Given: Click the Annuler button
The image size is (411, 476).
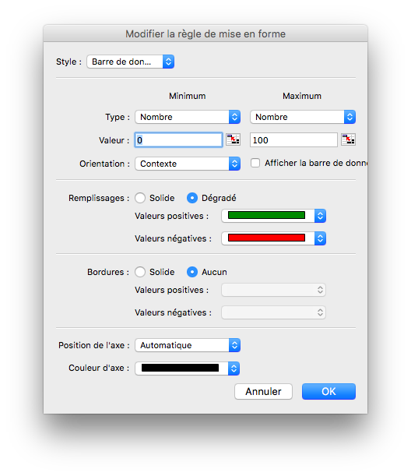Looking at the screenshot, I should coord(263,392).
